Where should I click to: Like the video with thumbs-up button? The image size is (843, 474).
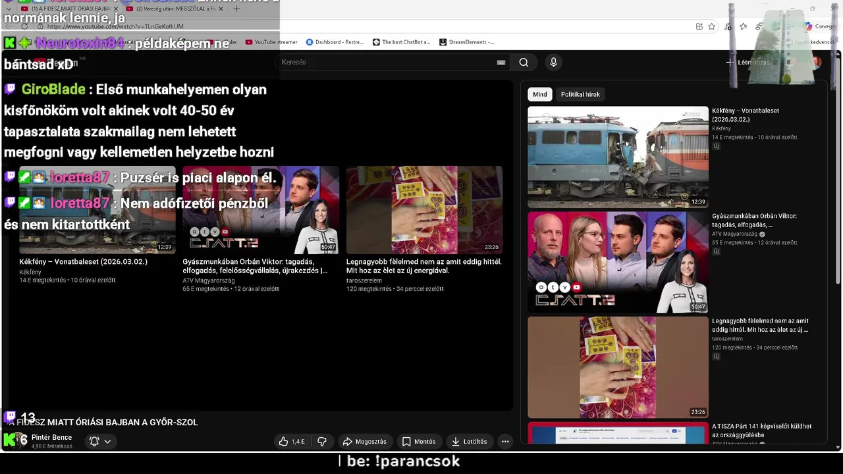coord(292,441)
